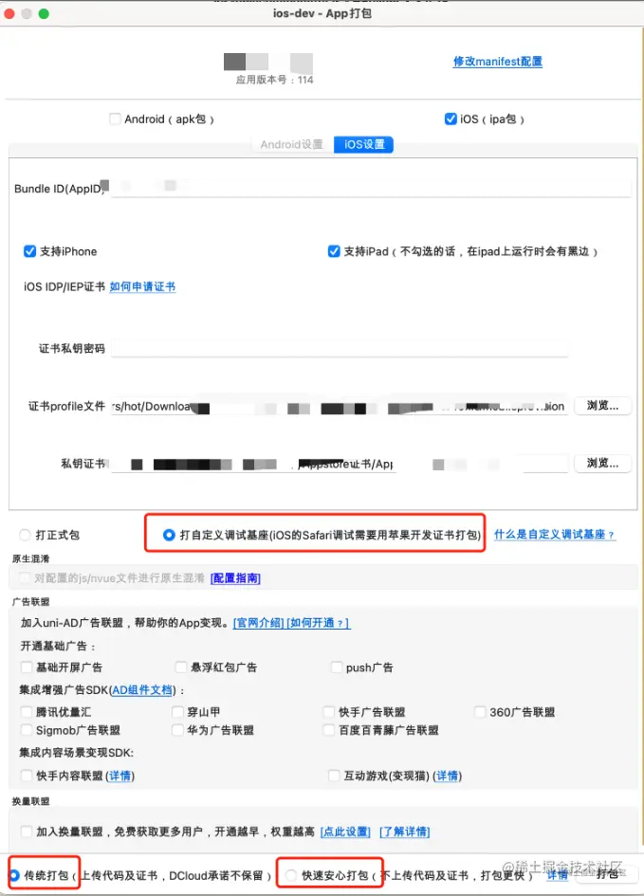Check the 快手内容联盟 option

27,776
